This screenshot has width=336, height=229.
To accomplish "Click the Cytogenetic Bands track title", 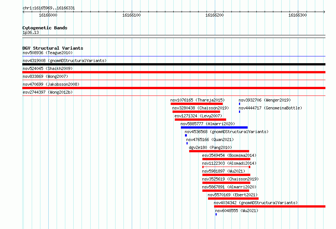I will tap(45, 28).
